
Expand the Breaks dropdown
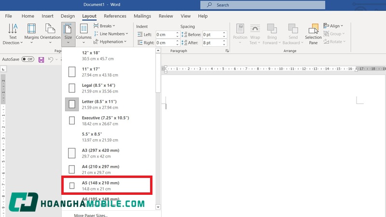[106, 26]
